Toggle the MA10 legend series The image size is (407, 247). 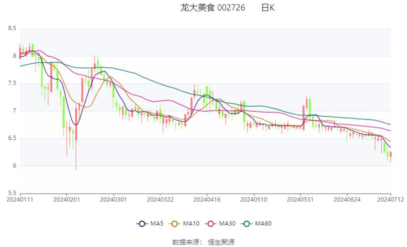pyautogui.click(x=184, y=223)
